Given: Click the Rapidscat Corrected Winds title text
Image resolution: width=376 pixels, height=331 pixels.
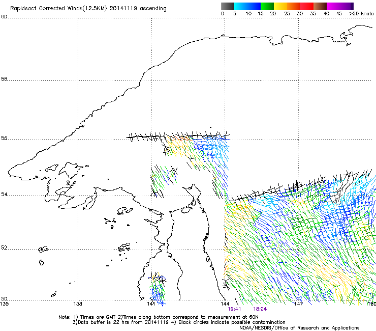Looking at the screenshot, I should coord(88,9).
